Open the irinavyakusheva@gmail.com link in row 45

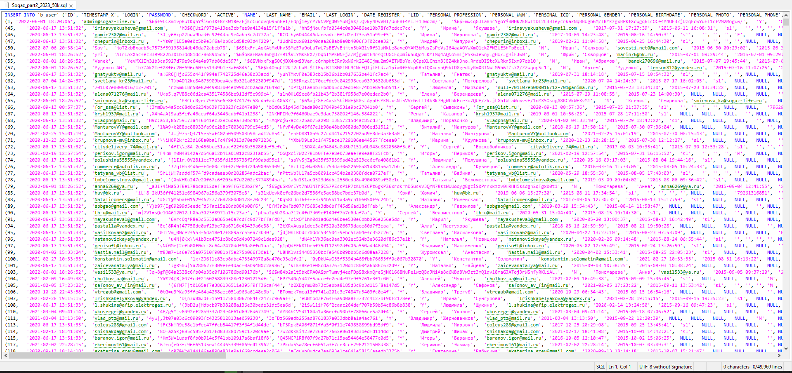click(129, 28)
